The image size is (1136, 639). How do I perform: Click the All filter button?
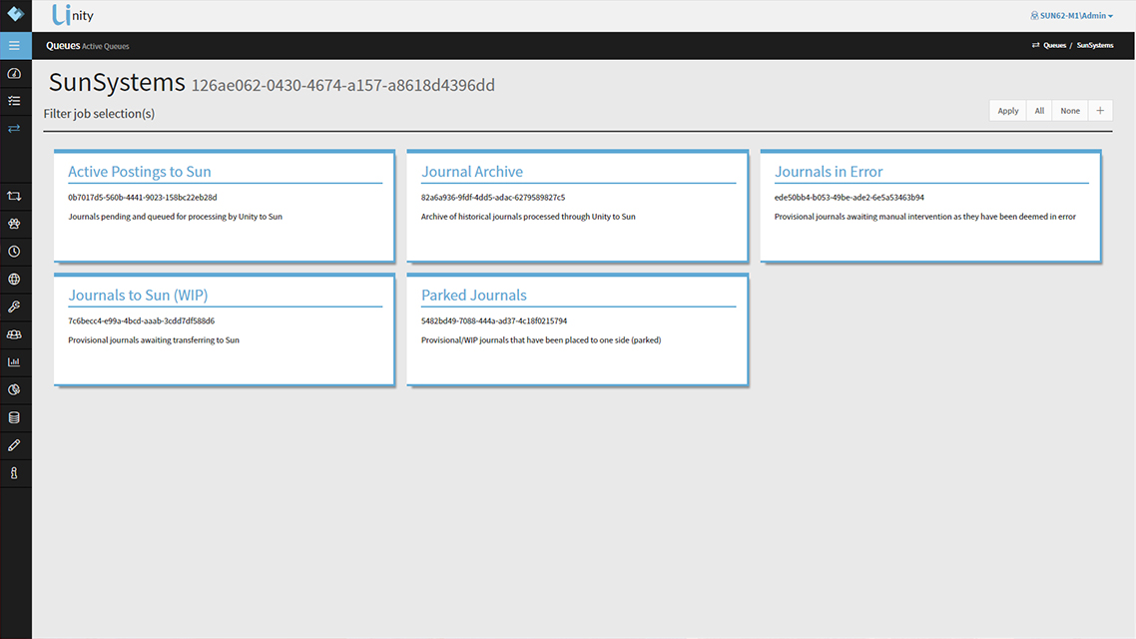[1039, 111]
